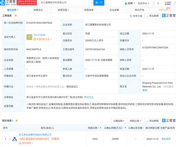Open the 企业中心 dropdown menu

pos(144,3)
